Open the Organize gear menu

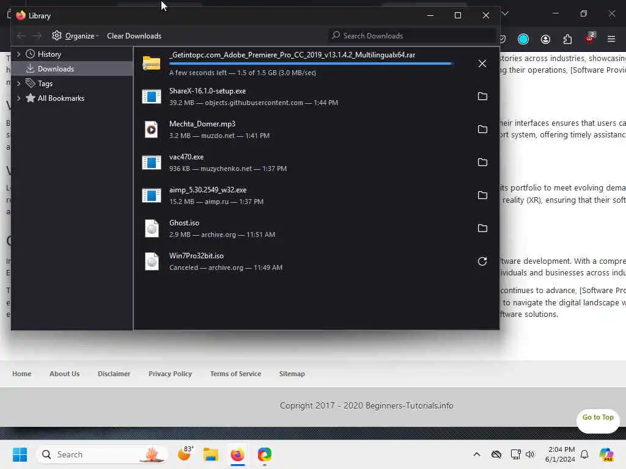(75, 36)
